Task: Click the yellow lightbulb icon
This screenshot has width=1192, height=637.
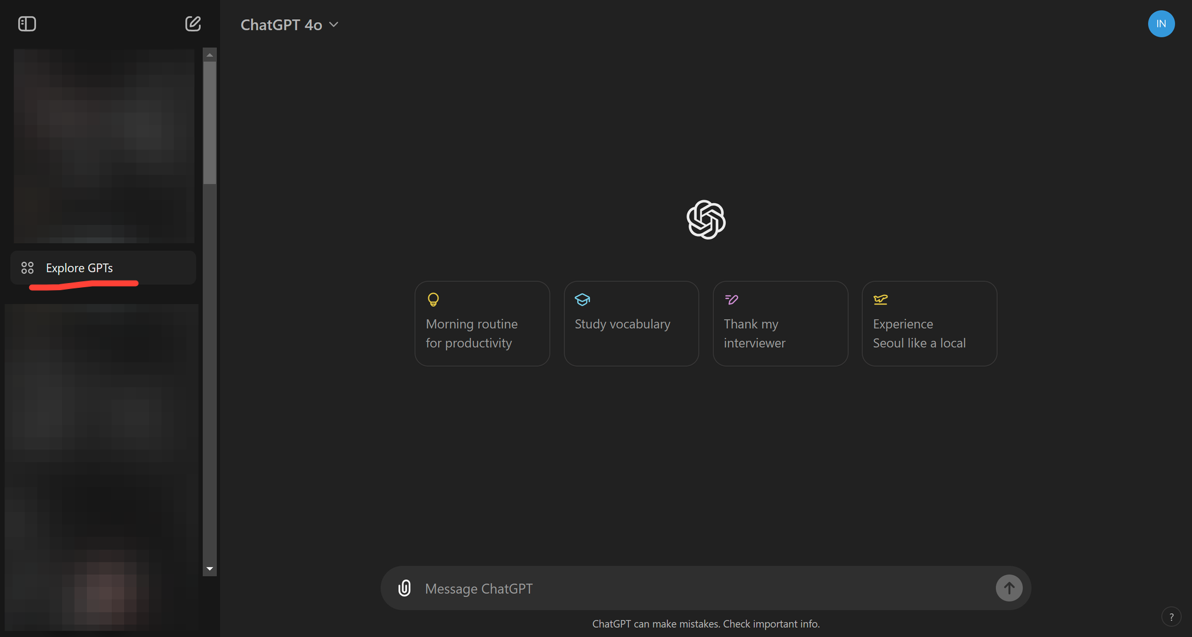Action: pyautogui.click(x=433, y=299)
